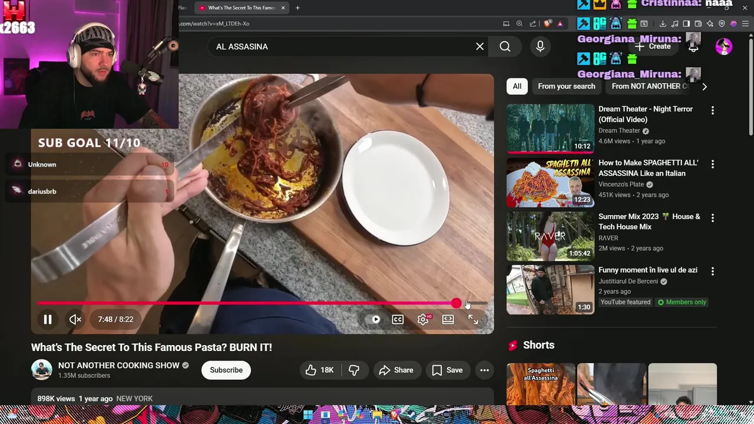
Task: Click the Create button
Action: pyautogui.click(x=653, y=47)
